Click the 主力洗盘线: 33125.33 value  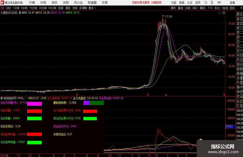pos(85,98)
